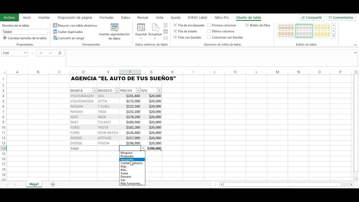Open the Exportar dropdown arrow
The height and width of the screenshot is (202, 359).
coord(141,38)
